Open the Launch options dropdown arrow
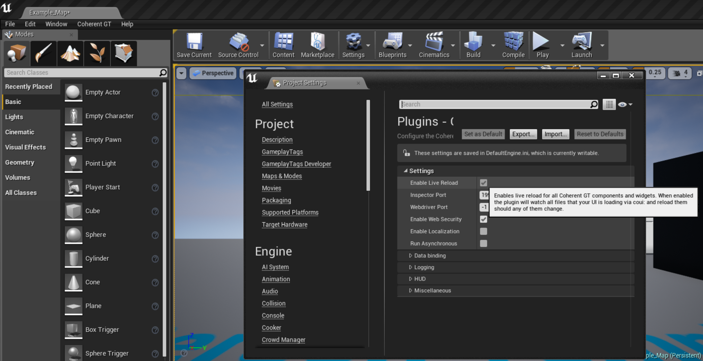 coord(602,45)
